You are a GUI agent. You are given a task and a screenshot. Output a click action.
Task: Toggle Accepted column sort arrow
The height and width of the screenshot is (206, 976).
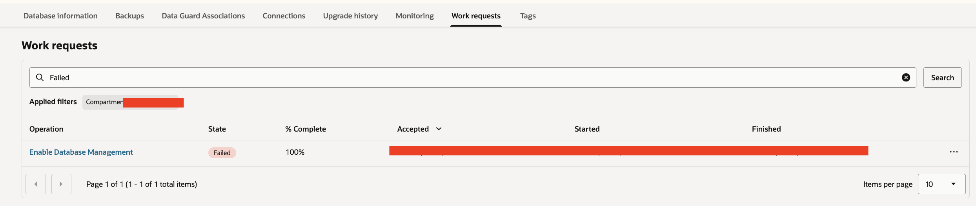click(439, 129)
